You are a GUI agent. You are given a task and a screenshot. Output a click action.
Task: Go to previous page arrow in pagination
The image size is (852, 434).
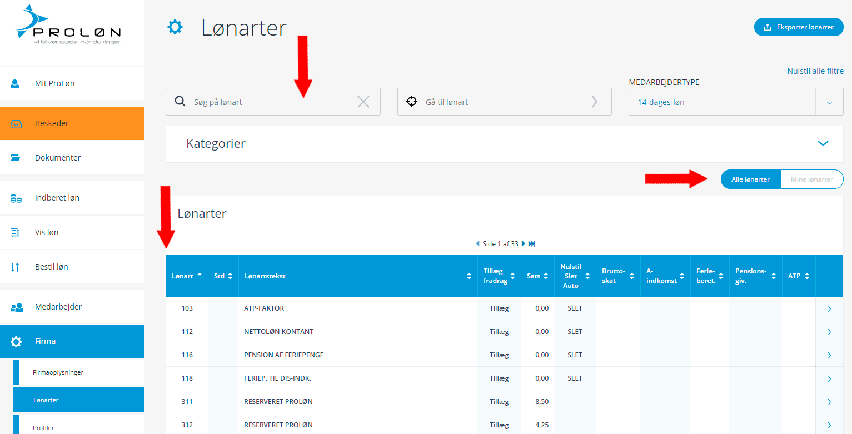pos(477,244)
